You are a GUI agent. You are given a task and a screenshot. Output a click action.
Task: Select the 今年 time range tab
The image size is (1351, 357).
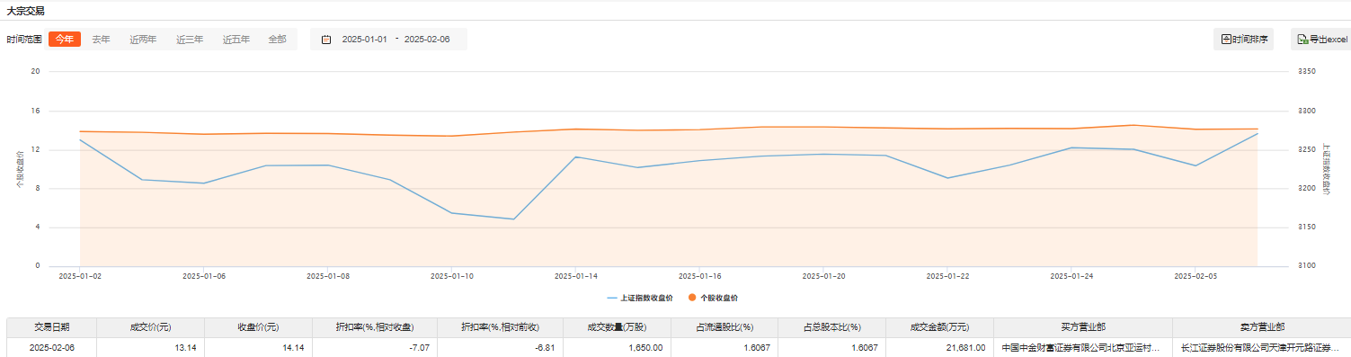coord(65,40)
